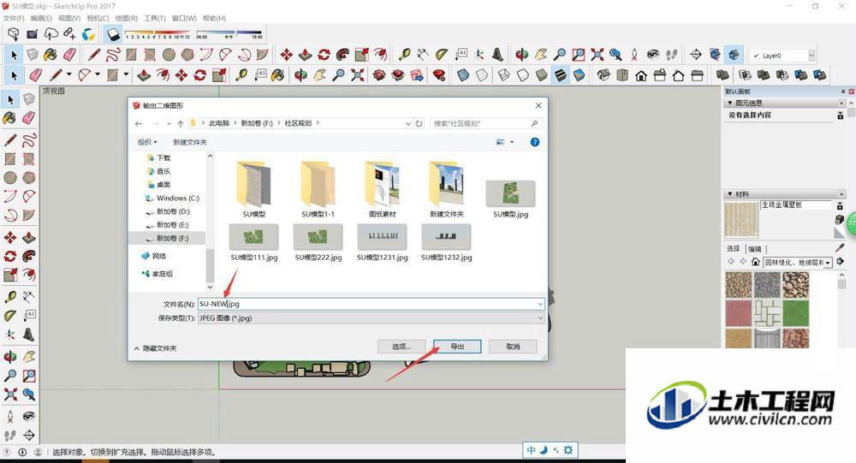Switch to the Front view house icon
Image resolution: width=856 pixels, height=463 pixels.
click(x=641, y=74)
